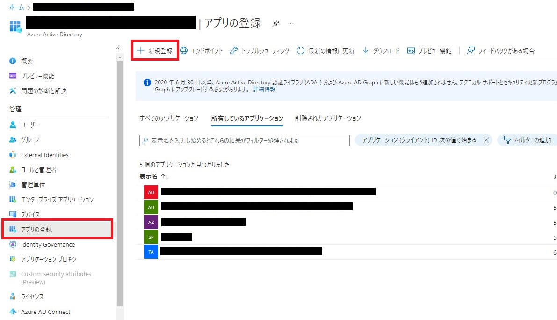557x320 pixels.
Task: Open エンドポイント globe icon
Action: 184,50
